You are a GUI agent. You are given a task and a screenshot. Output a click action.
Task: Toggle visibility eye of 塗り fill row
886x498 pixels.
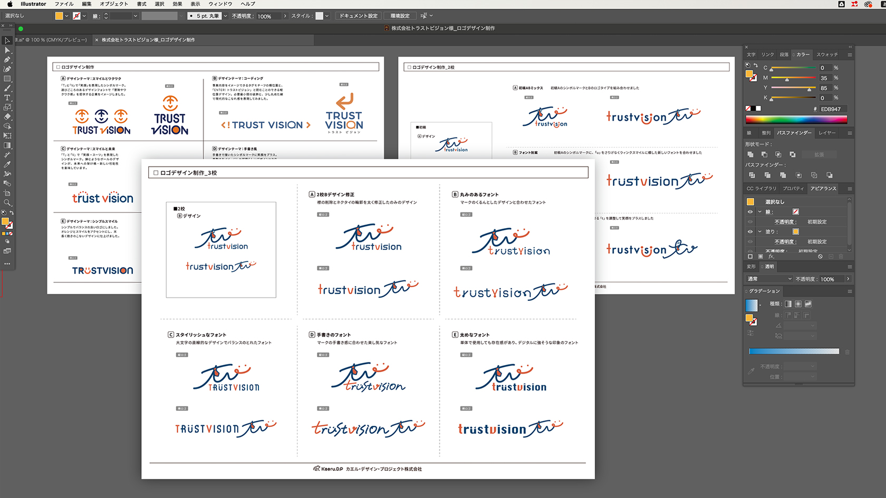[x=750, y=231]
